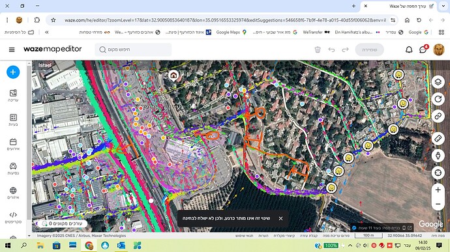This screenshot has width=450, height=252.
Task: Open the WeTransfer bookmark
Action: pyautogui.click(x=316, y=33)
